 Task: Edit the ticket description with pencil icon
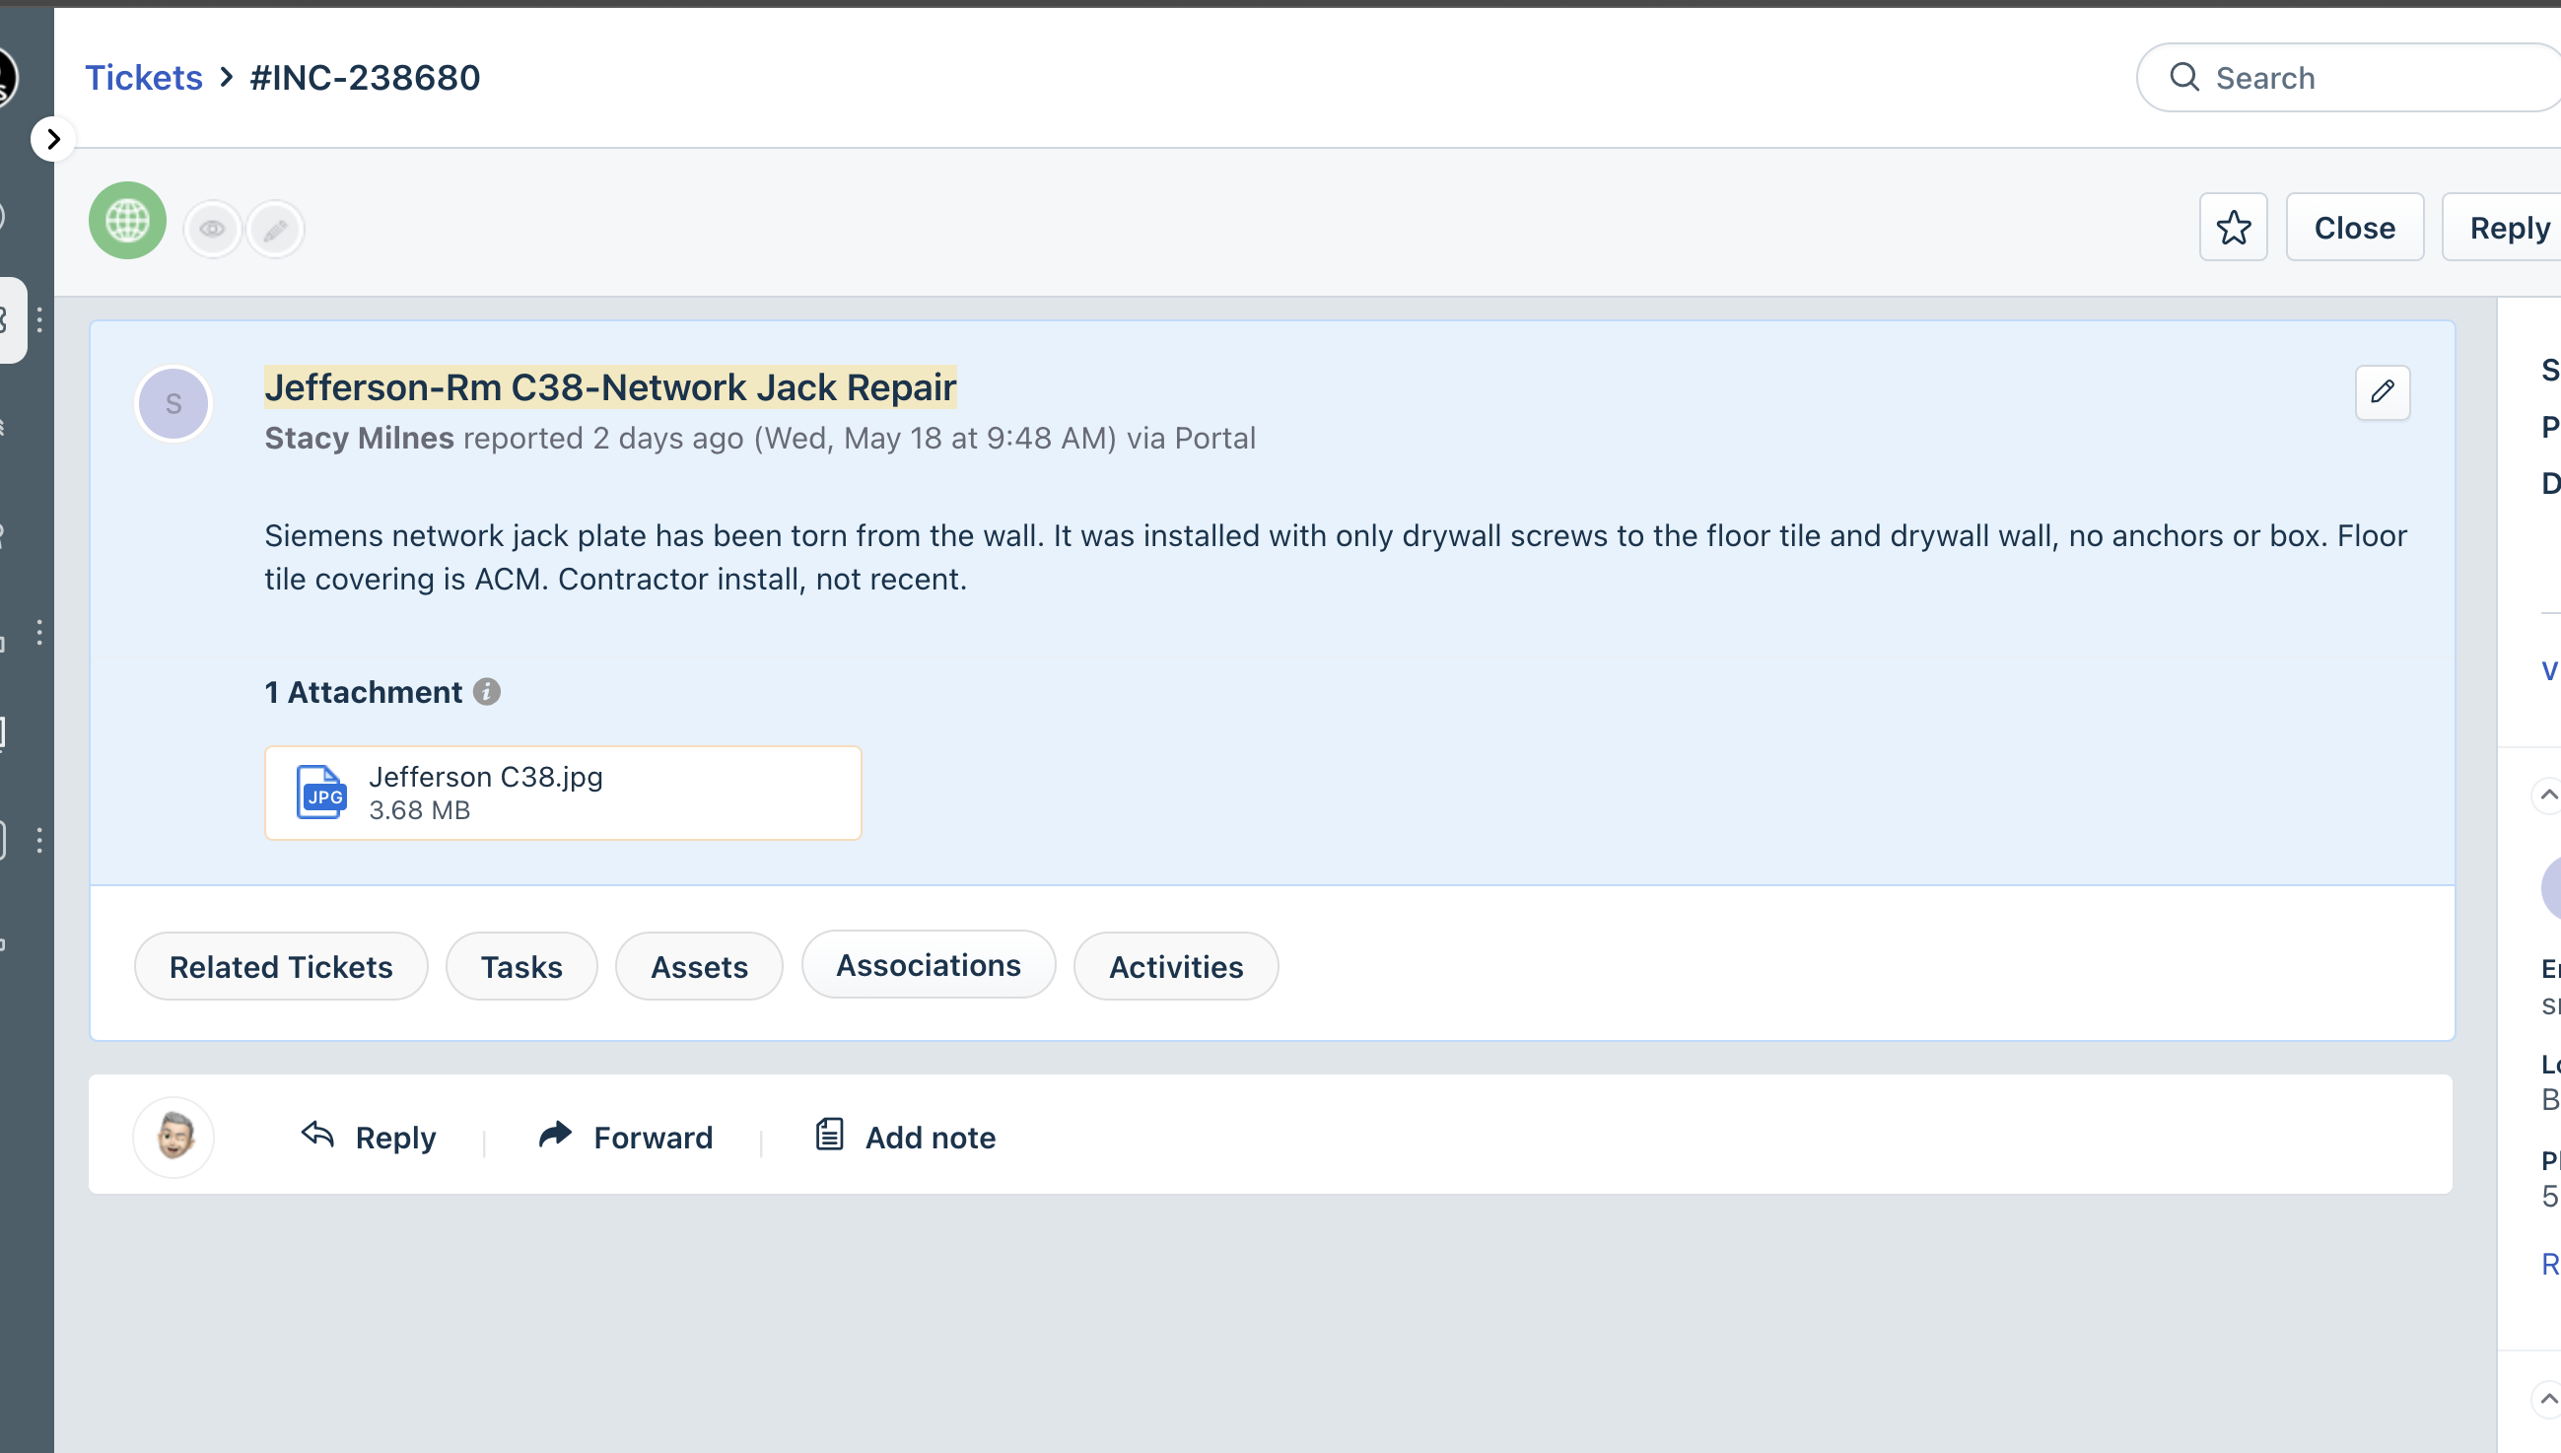2382,392
